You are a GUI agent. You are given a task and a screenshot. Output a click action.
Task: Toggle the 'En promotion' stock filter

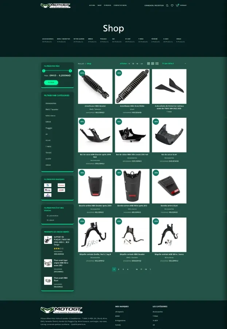pos(52,216)
